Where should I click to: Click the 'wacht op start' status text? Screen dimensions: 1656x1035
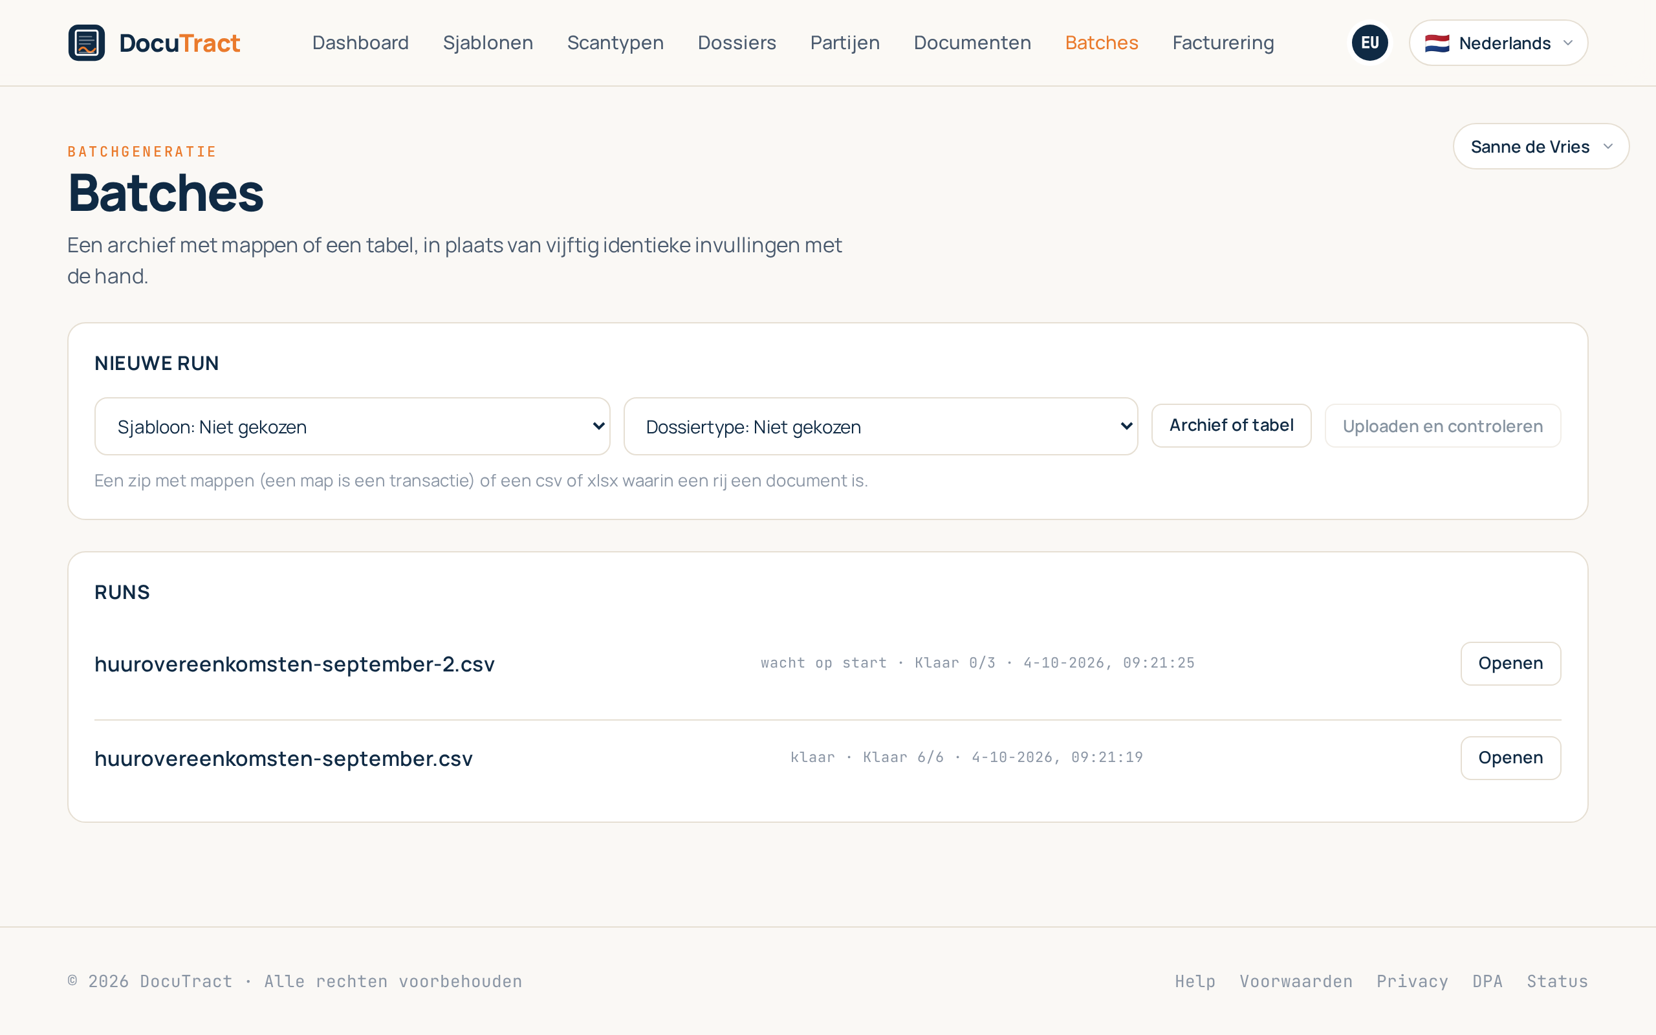pos(823,662)
